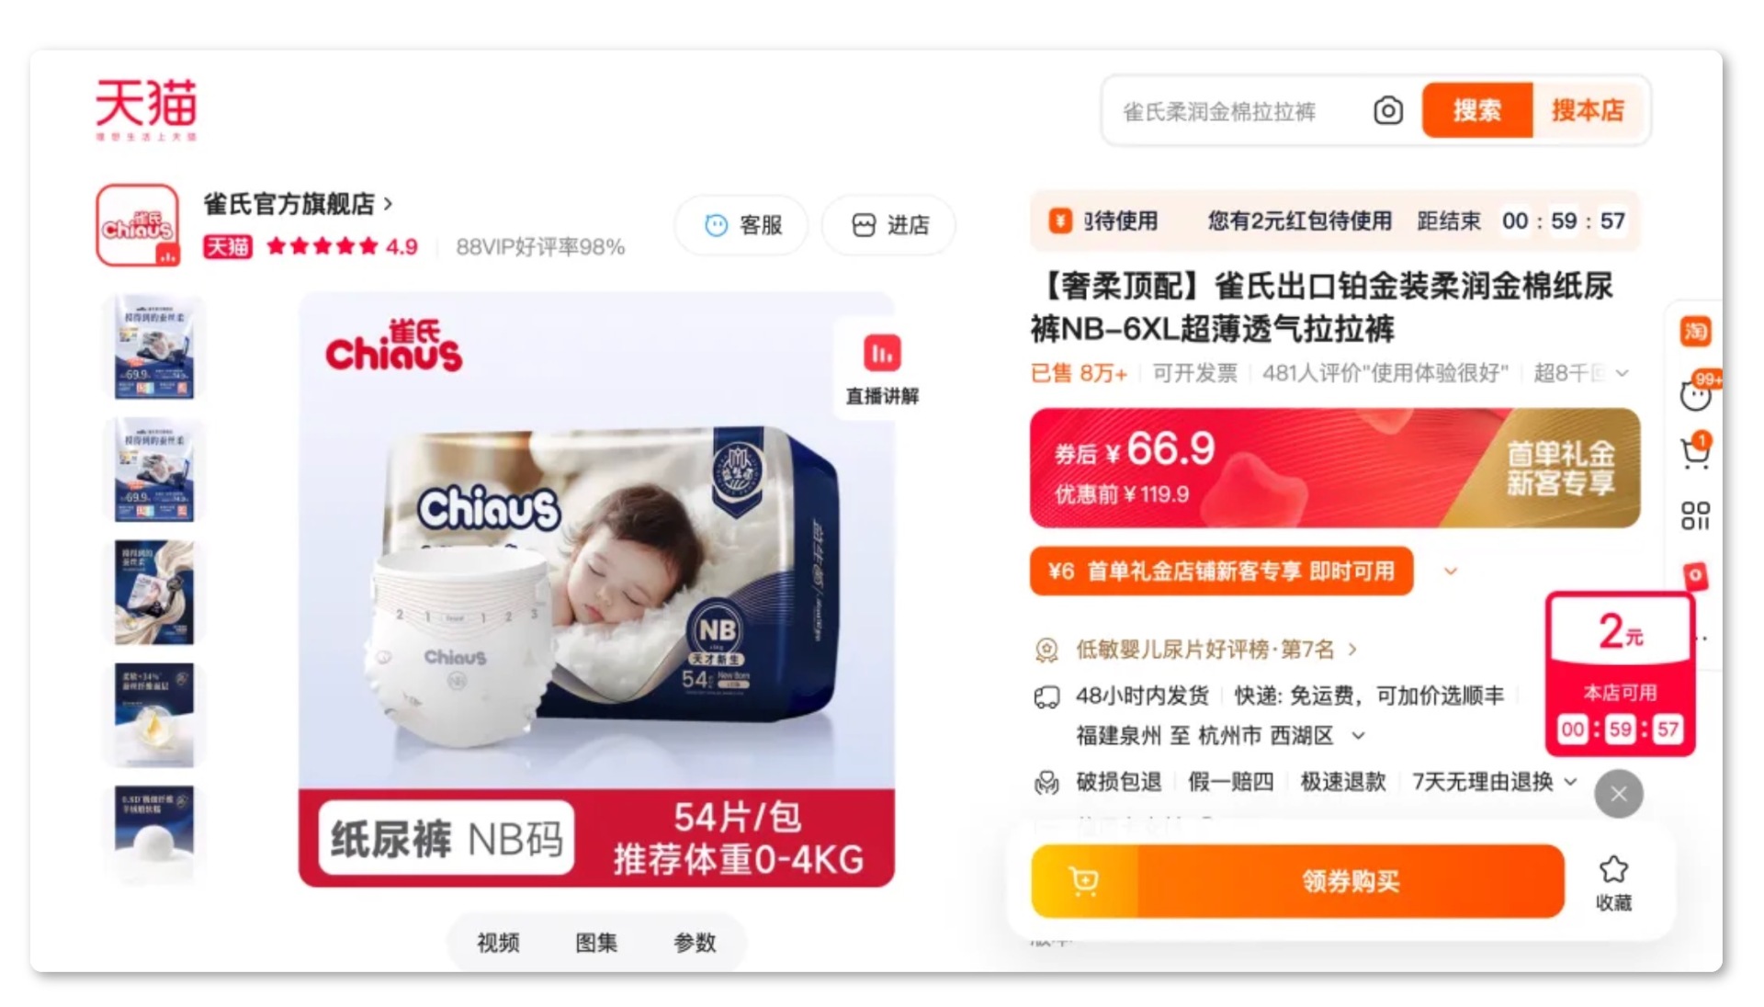Switch to the 视频 tab
The width and height of the screenshot is (1764, 1007).
[x=498, y=942]
